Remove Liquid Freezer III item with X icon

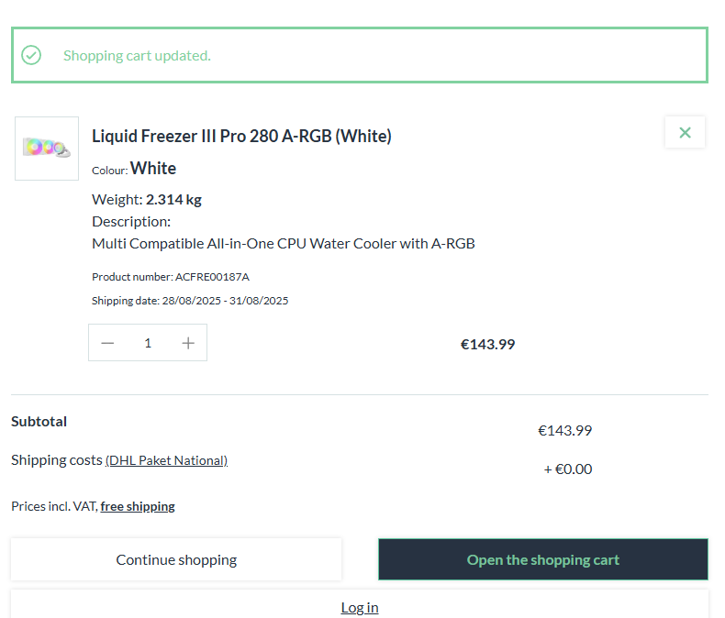[685, 133]
